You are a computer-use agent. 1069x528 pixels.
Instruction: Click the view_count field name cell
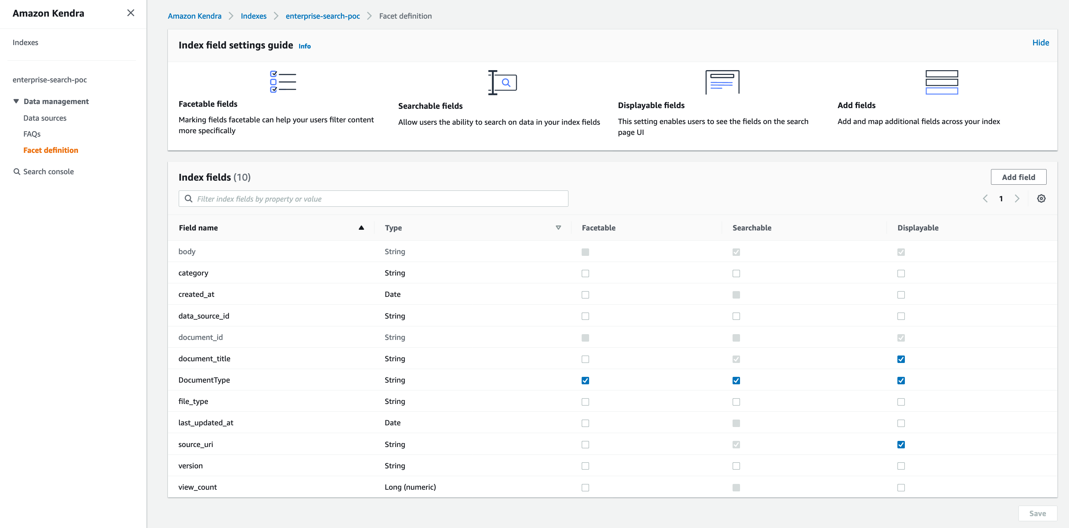197,487
